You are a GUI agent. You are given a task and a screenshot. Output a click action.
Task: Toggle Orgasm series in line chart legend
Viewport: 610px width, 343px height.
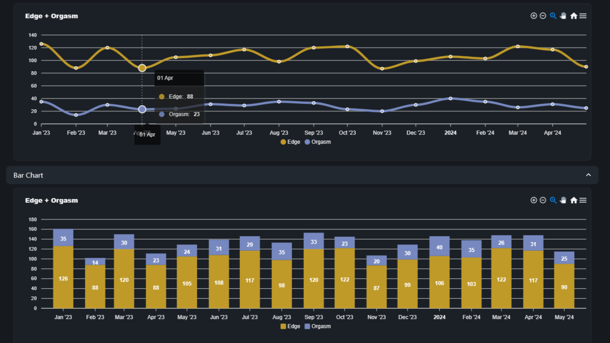coord(317,142)
